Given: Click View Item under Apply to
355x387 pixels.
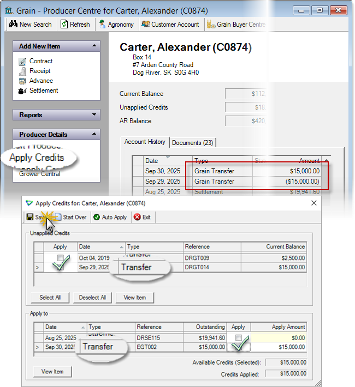Looking at the screenshot, I should pos(52,371).
